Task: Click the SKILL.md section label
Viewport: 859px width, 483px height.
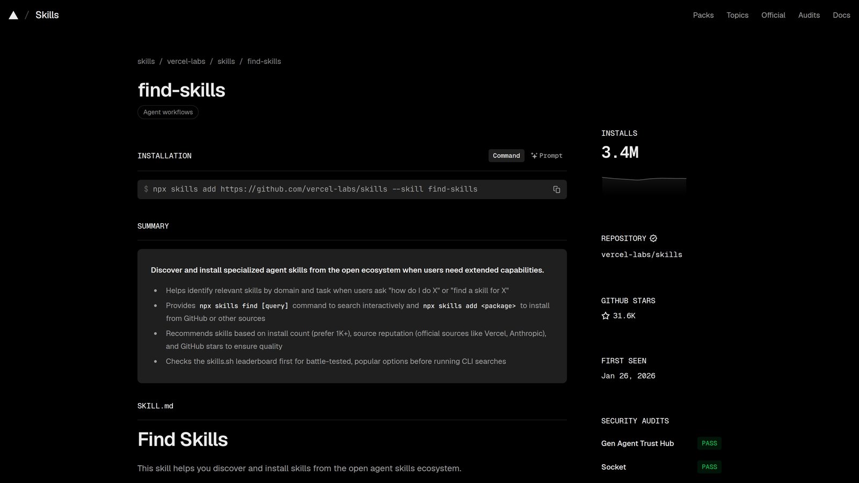Action: pos(155,406)
